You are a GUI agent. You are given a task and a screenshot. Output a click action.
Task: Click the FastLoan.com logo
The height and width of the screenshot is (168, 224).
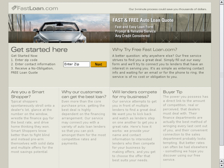point(35,8)
